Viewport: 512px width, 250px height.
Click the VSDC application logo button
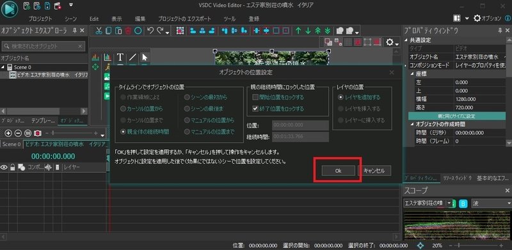[10, 10]
